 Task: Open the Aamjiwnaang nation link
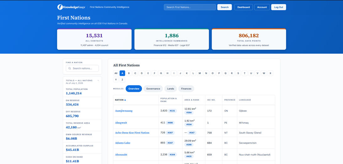(124, 111)
